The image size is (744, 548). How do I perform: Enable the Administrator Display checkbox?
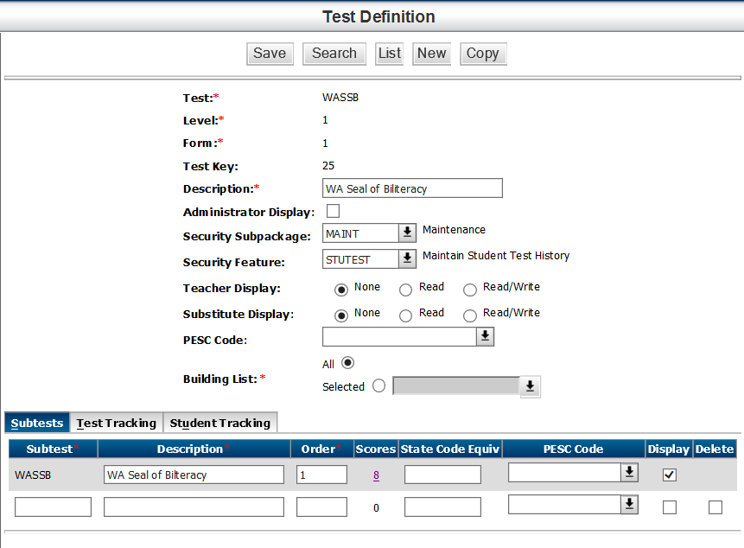pyautogui.click(x=333, y=211)
